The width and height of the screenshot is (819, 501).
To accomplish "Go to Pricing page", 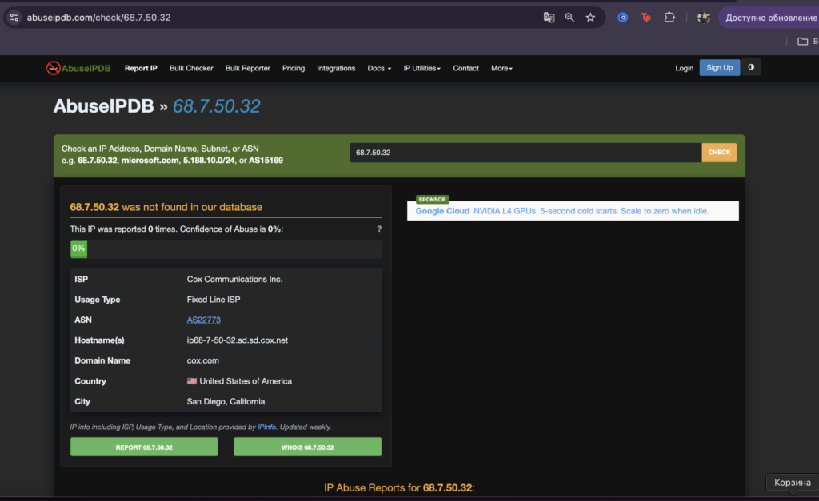I will (293, 68).
